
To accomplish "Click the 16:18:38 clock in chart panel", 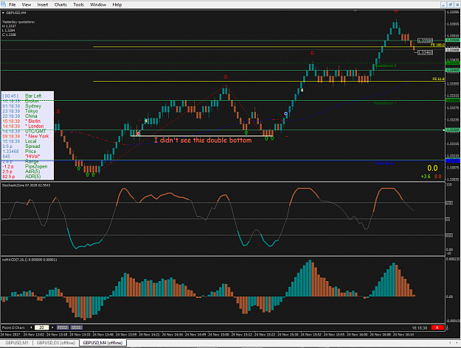I will (x=419, y=328).
